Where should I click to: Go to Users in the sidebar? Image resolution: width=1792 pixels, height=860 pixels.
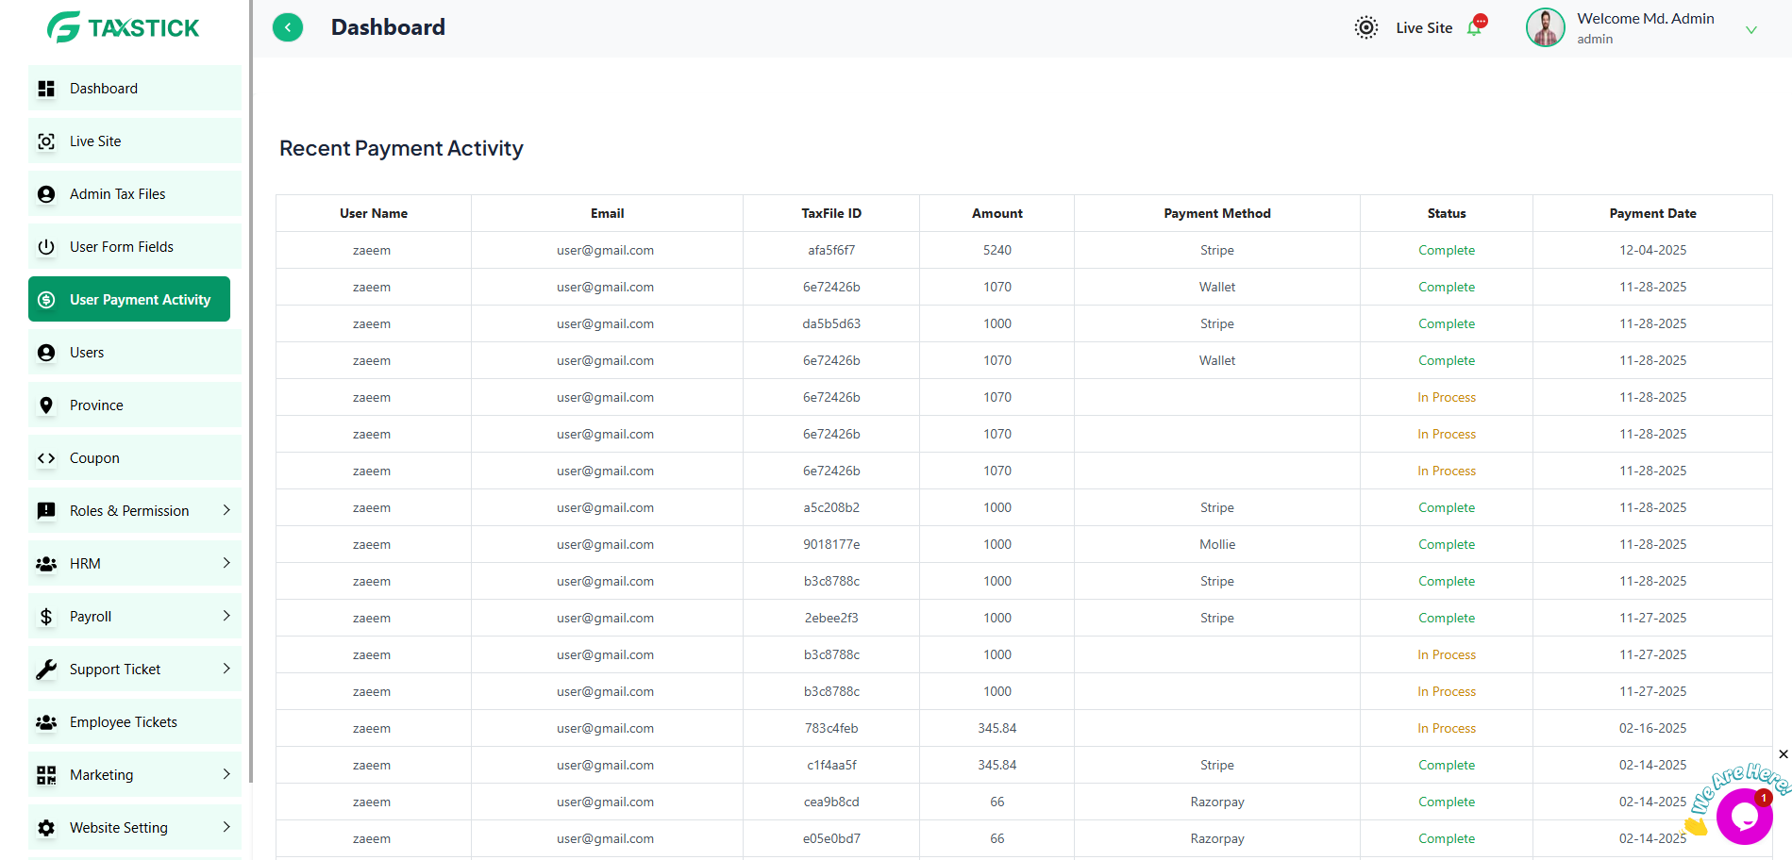[87, 353]
